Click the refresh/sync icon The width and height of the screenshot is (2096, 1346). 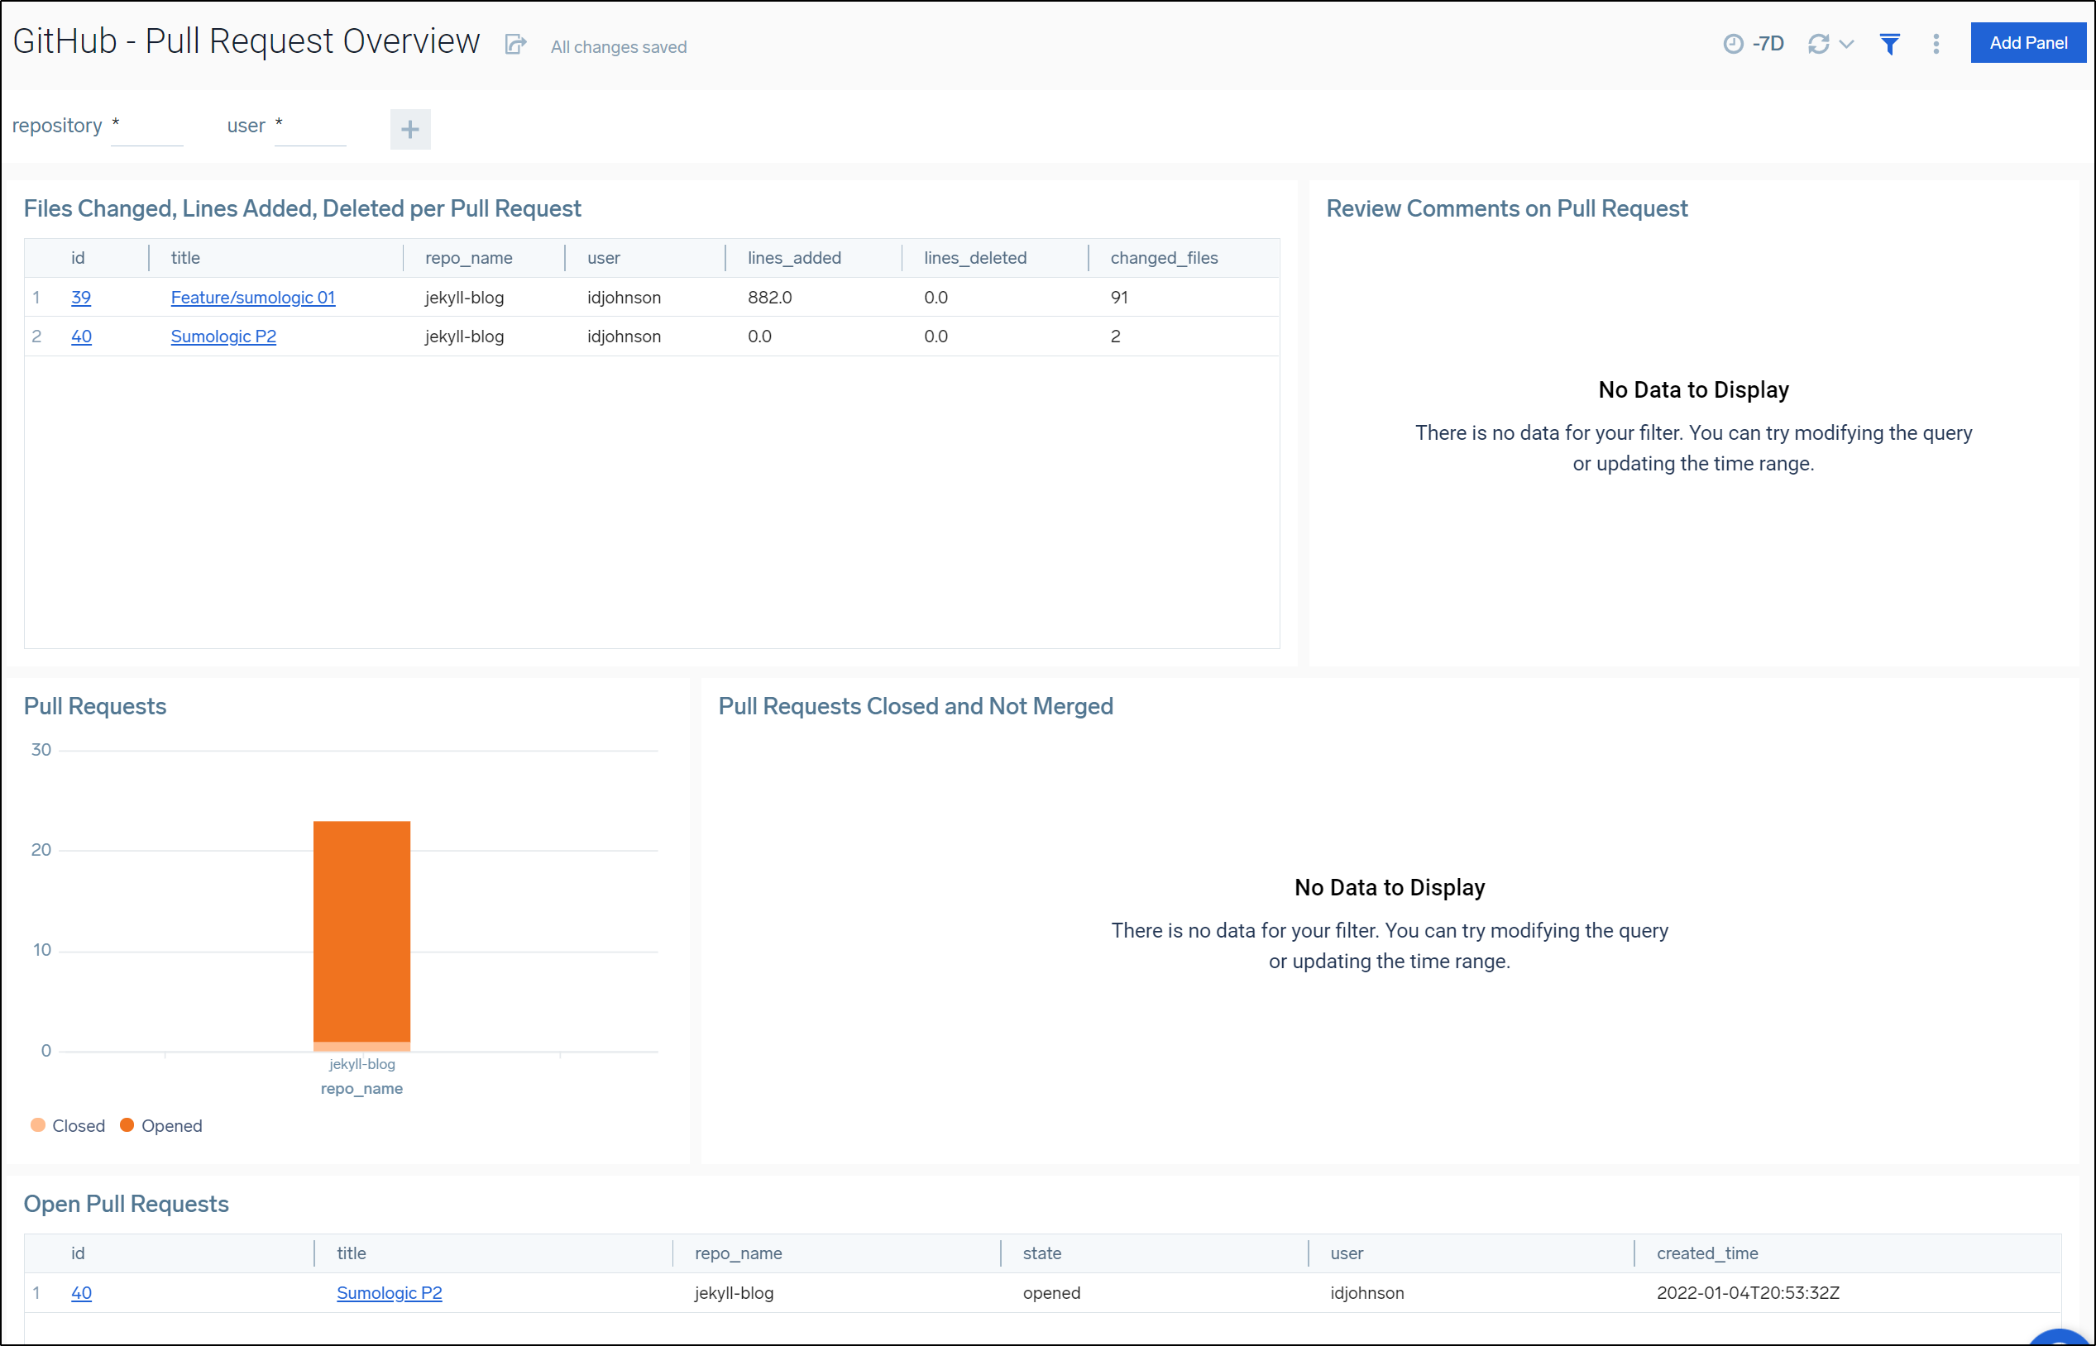[1820, 45]
